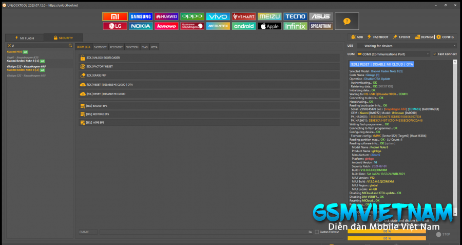Select the META sub-tab
Image resolution: width=462 pixels, height=245 pixels.
pos(154,47)
